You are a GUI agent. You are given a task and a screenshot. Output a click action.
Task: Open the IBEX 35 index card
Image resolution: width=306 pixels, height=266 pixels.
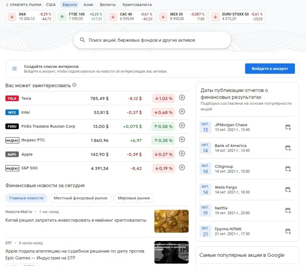182,17
